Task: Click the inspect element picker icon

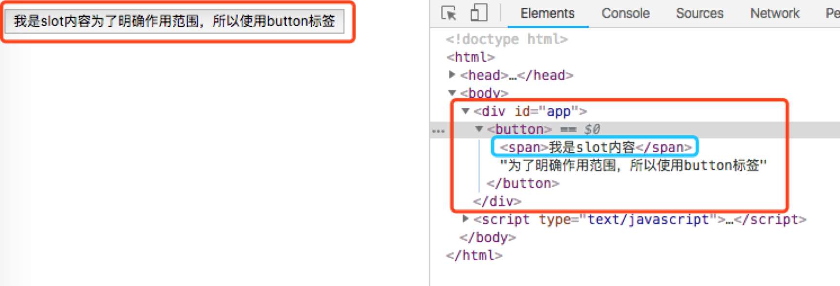Action: click(x=448, y=13)
